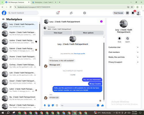The width and height of the screenshot is (144, 115).
Task: Open conversation with Justina
Action: click(x=19, y=42)
